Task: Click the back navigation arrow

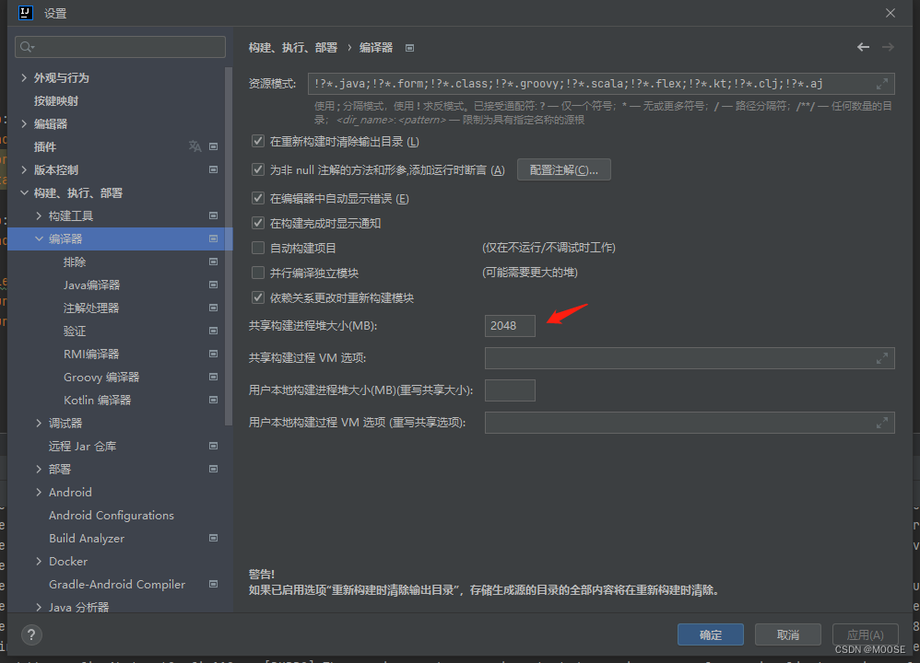Action: 863,47
